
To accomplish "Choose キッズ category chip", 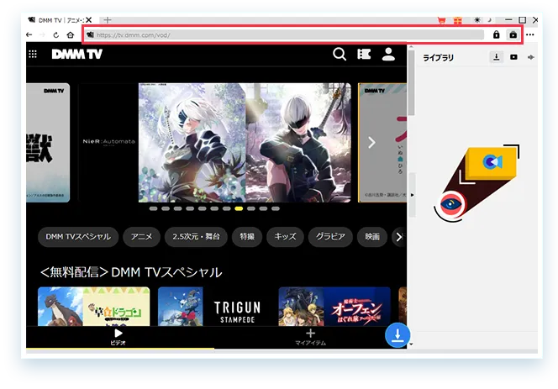I will (x=285, y=237).
